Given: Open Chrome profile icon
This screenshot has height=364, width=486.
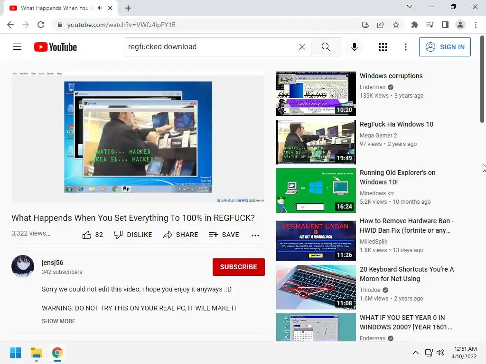Looking at the screenshot, I should coord(460,25).
